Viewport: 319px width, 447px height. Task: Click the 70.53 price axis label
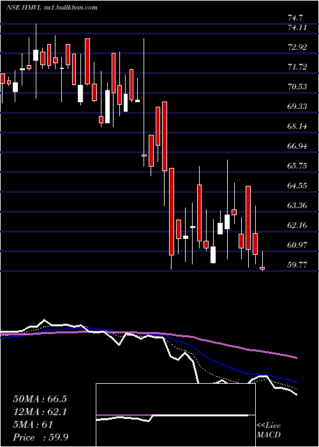tap(297, 87)
